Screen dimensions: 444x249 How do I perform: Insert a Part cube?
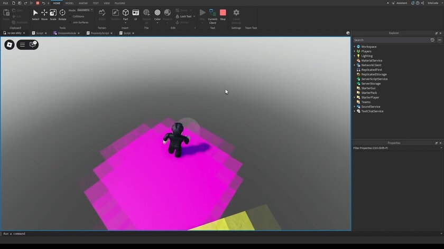click(x=125, y=13)
